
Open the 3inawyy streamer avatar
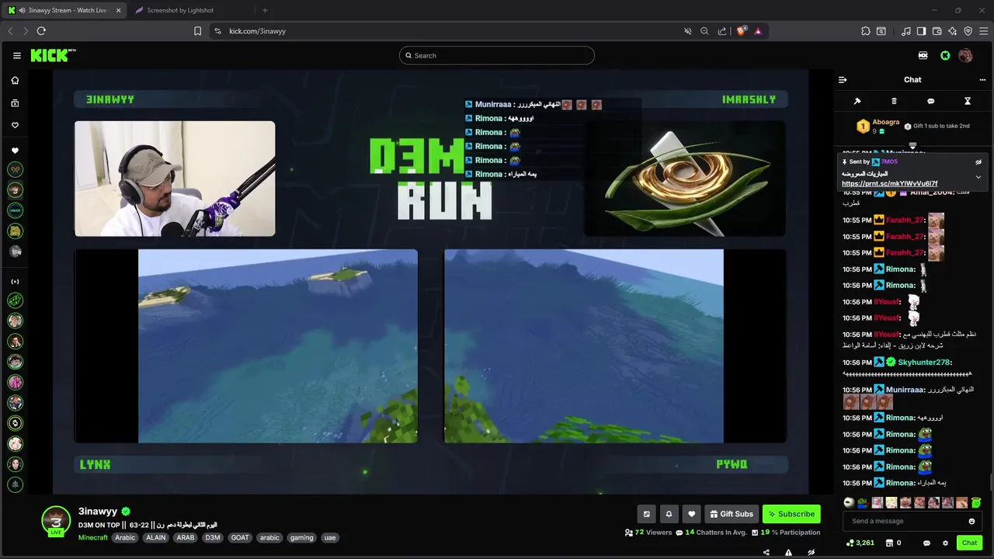click(56, 521)
